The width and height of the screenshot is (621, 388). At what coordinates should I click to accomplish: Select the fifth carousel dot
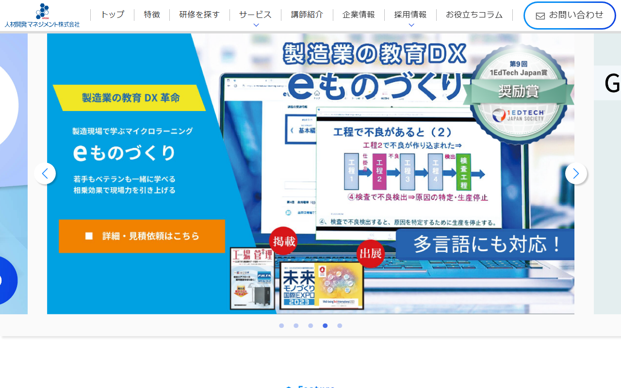pos(340,326)
